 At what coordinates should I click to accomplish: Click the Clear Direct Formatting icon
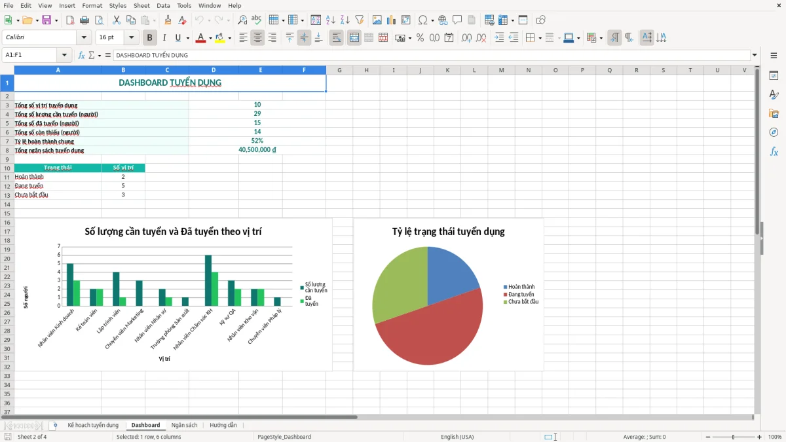(x=182, y=20)
